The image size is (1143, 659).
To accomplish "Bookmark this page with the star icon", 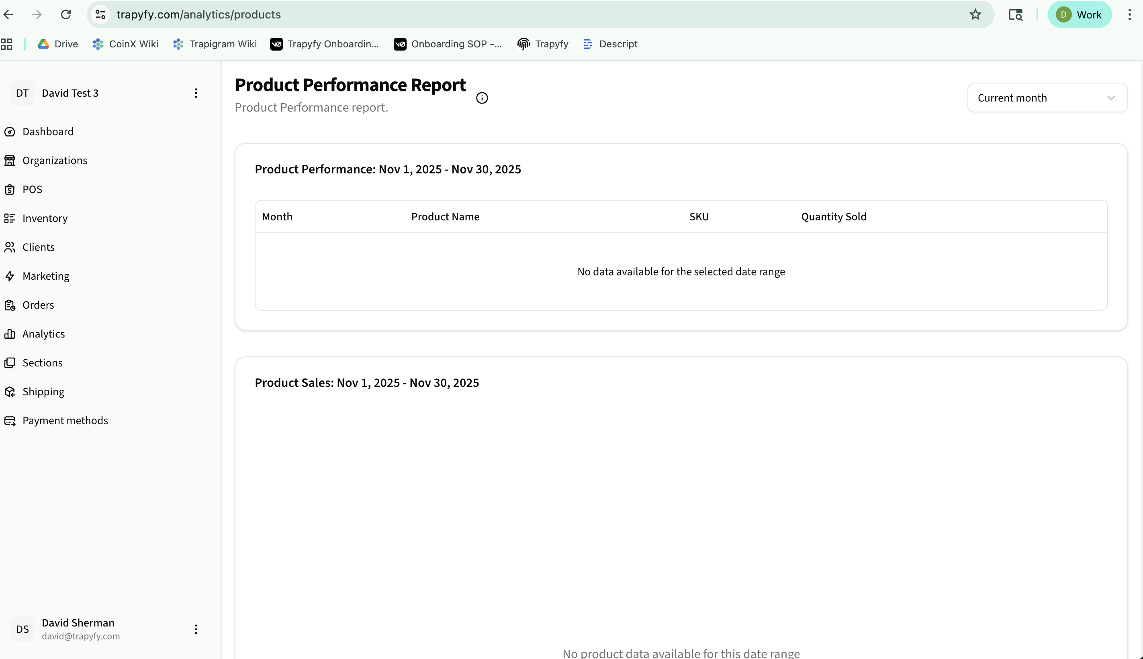I will click(x=975, y=14).
